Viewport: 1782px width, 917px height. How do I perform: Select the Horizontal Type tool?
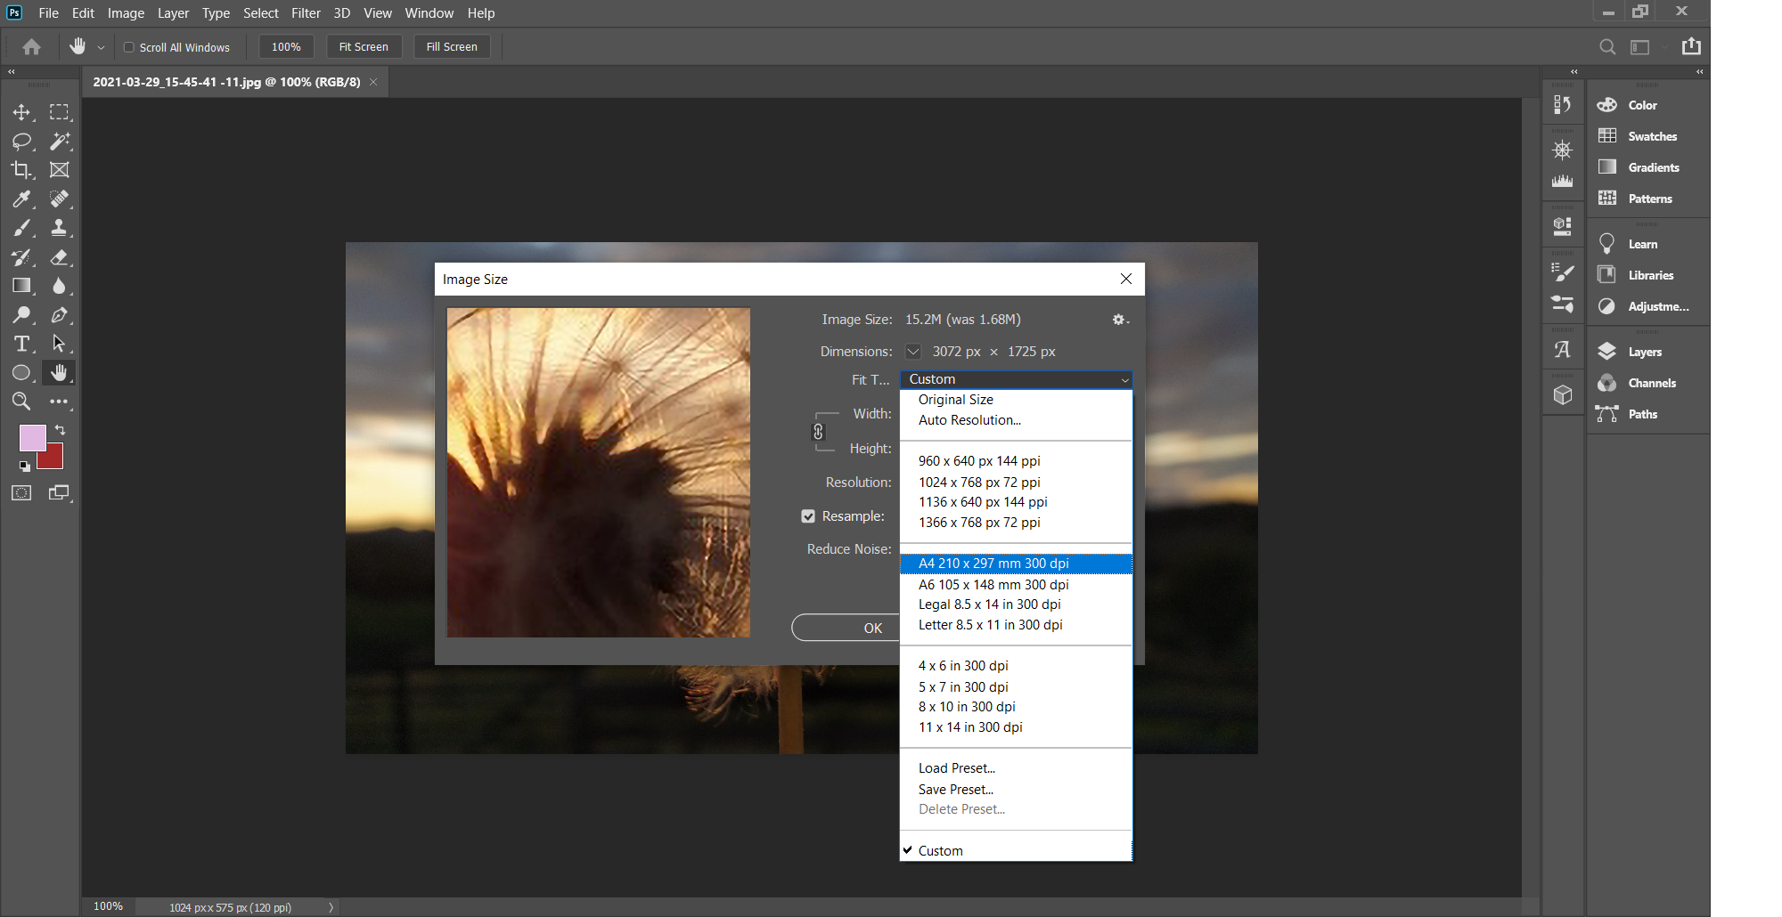point(21,344)
